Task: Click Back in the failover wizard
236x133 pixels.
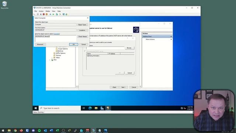Action: click(x=114, y=87)
